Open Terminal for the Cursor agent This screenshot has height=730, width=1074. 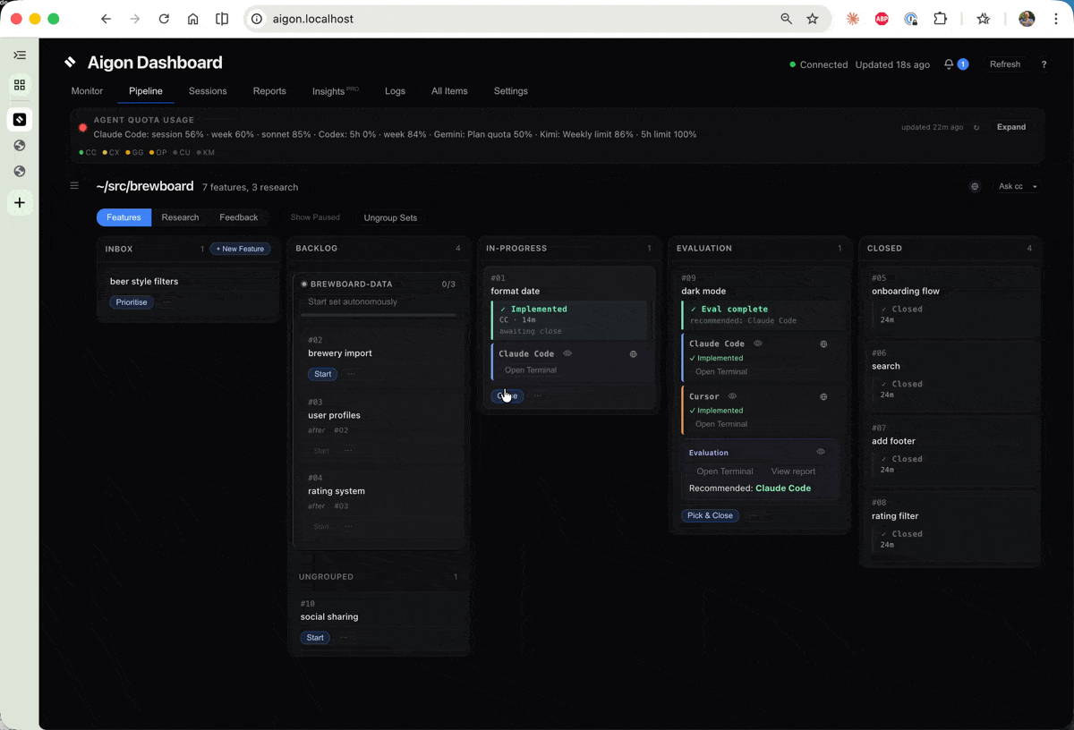click(720, 424)
